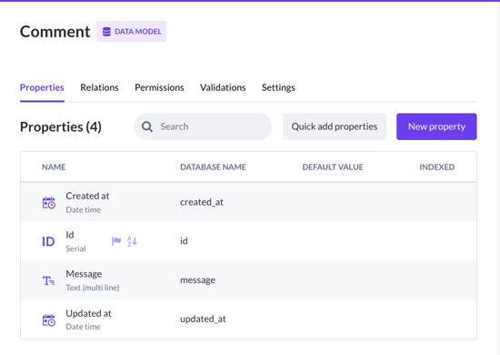Click the flag icon in Id row
Screen dimensions: 500x355
116,241
